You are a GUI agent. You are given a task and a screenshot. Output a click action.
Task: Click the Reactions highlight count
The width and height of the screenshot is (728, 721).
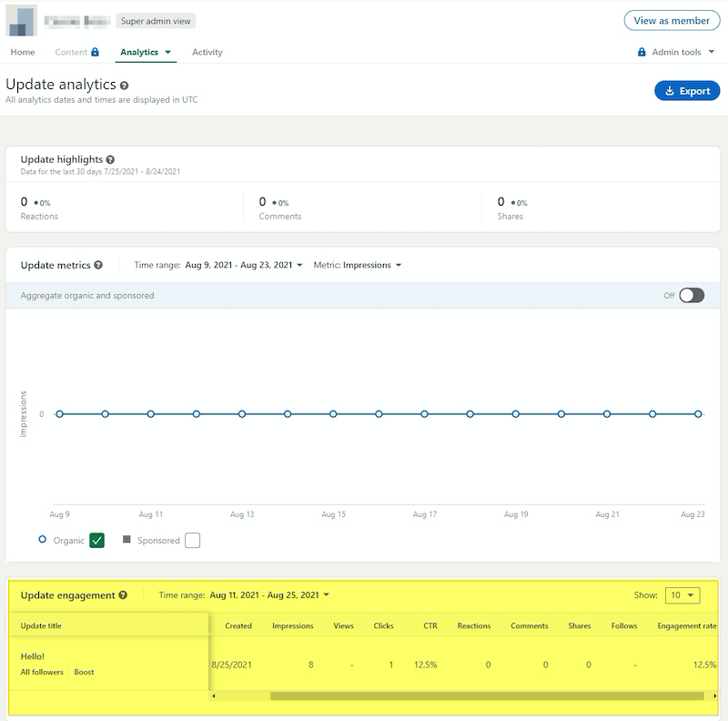click(x=25, y=201)
